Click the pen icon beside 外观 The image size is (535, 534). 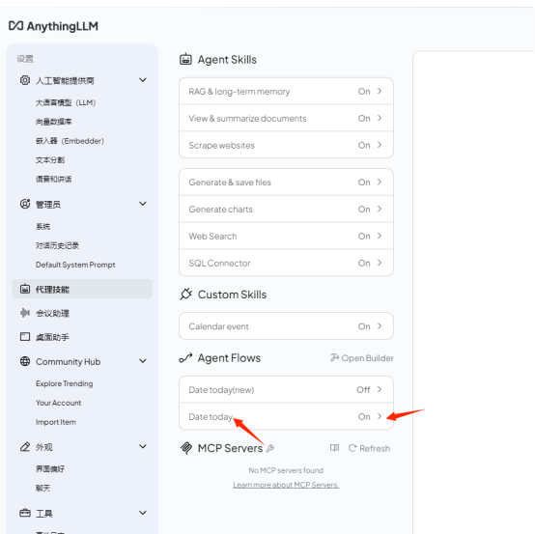point(25,447)
